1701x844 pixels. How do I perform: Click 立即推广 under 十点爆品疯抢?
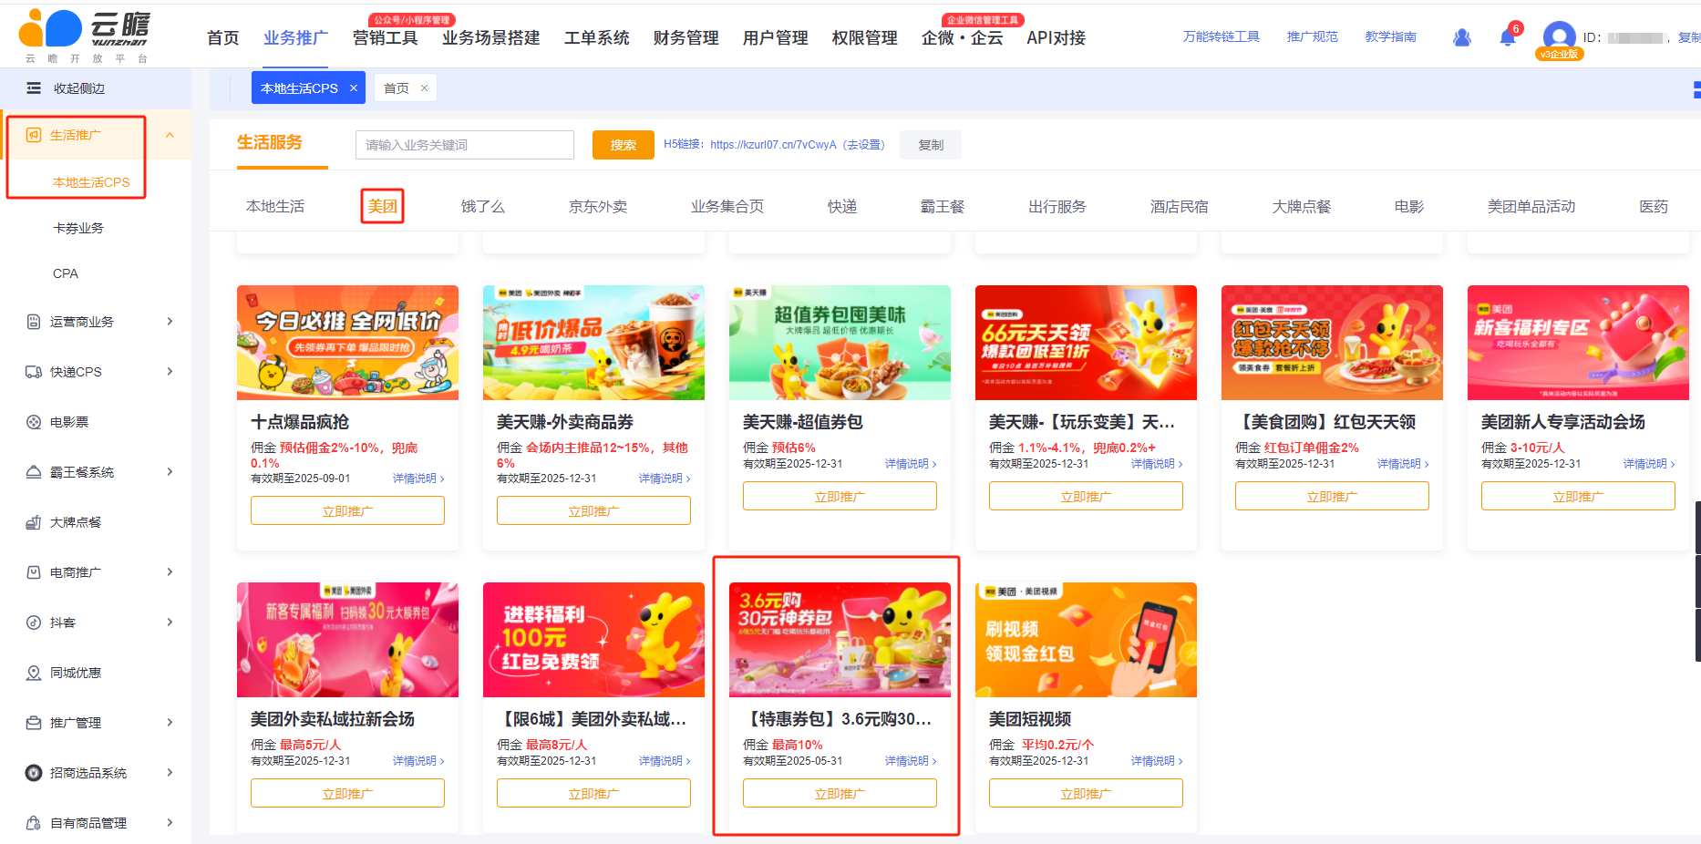tap(347, 510)
